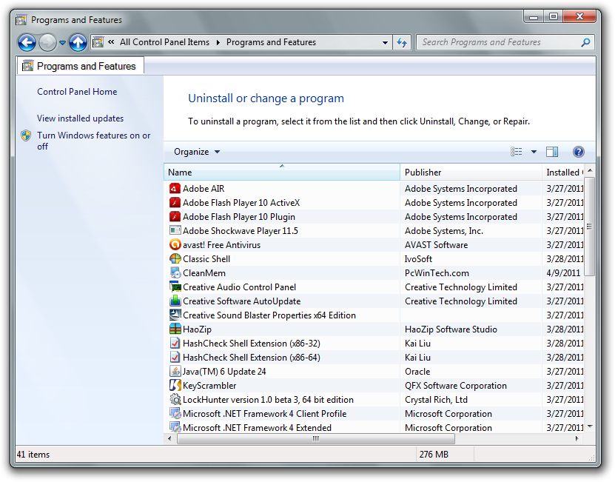This screenshot has height=482, width=615.
Task: Click publisher QFX Software Corporation
Action: [455, 386]
